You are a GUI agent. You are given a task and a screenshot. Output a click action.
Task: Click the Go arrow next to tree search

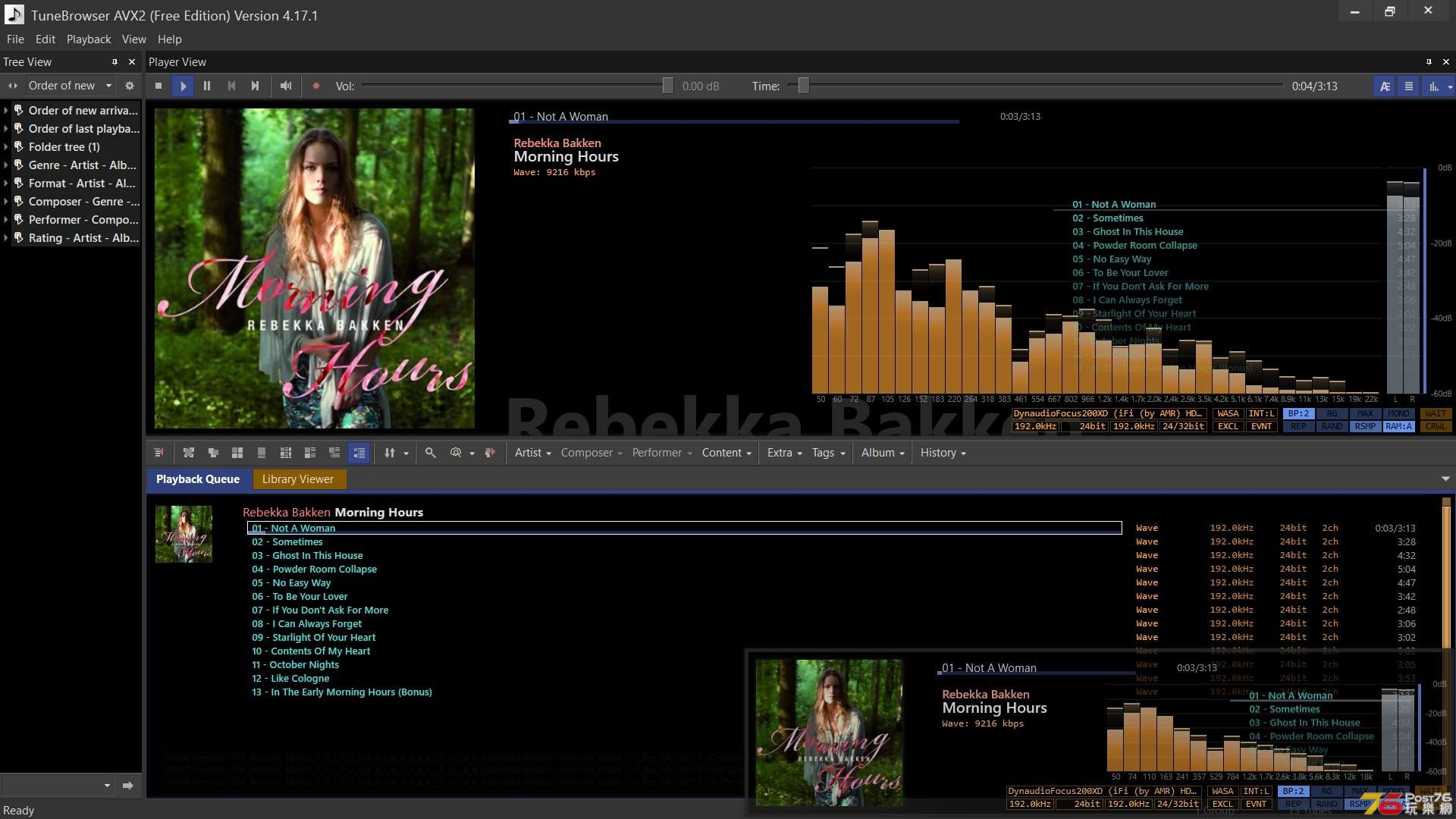[x=127, y=786]
